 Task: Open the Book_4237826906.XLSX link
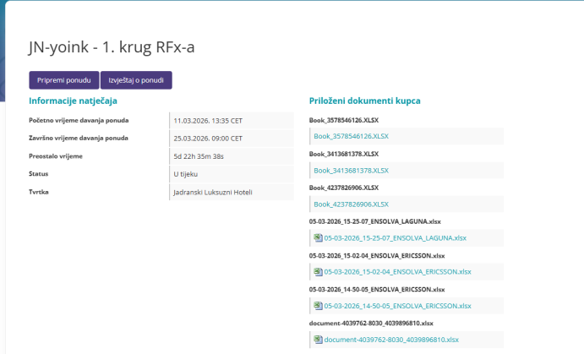351,204
